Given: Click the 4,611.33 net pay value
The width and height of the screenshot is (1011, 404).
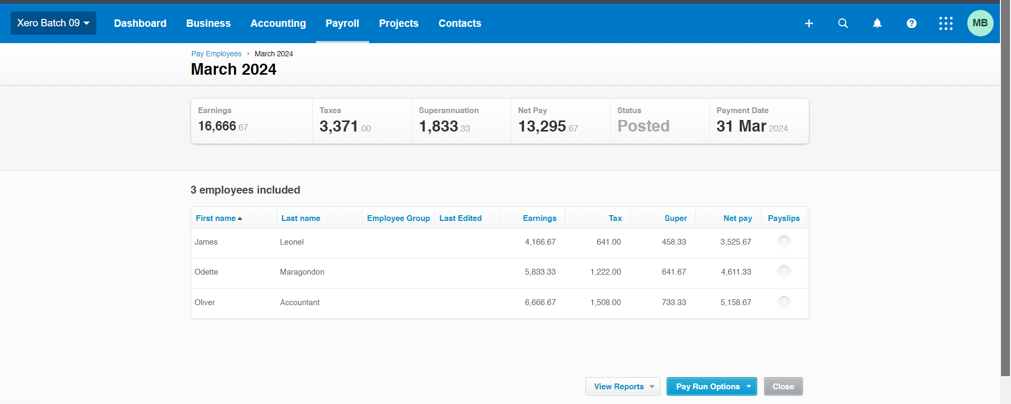Looking at the screenshot, I should [736, 272].
